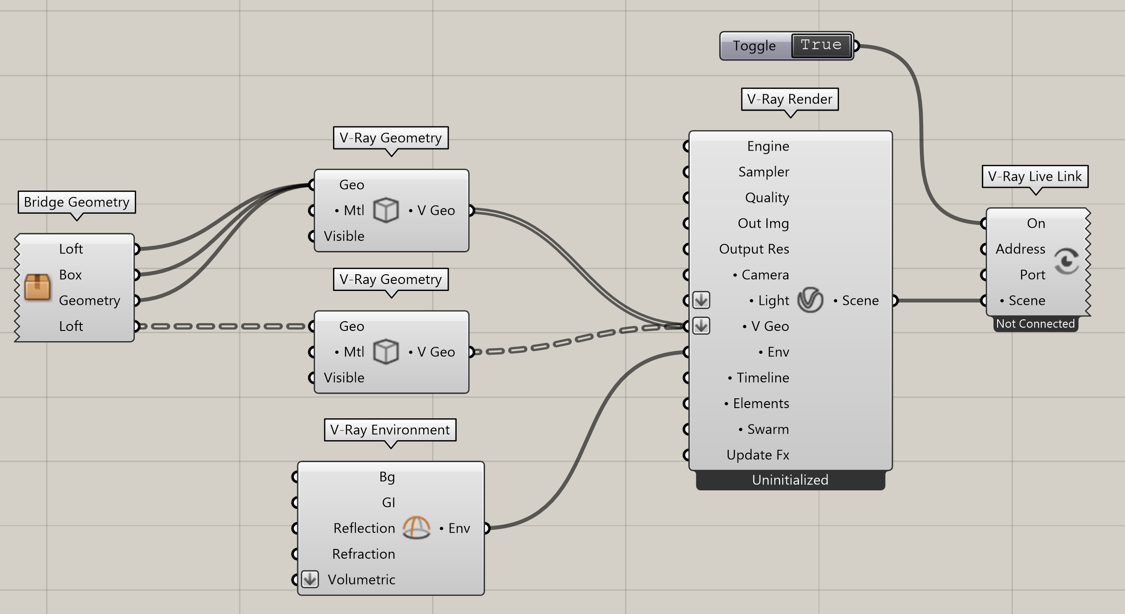Click the flatten arrow icon beside Volumetric
1125x614 pixels.
point(310,579)
